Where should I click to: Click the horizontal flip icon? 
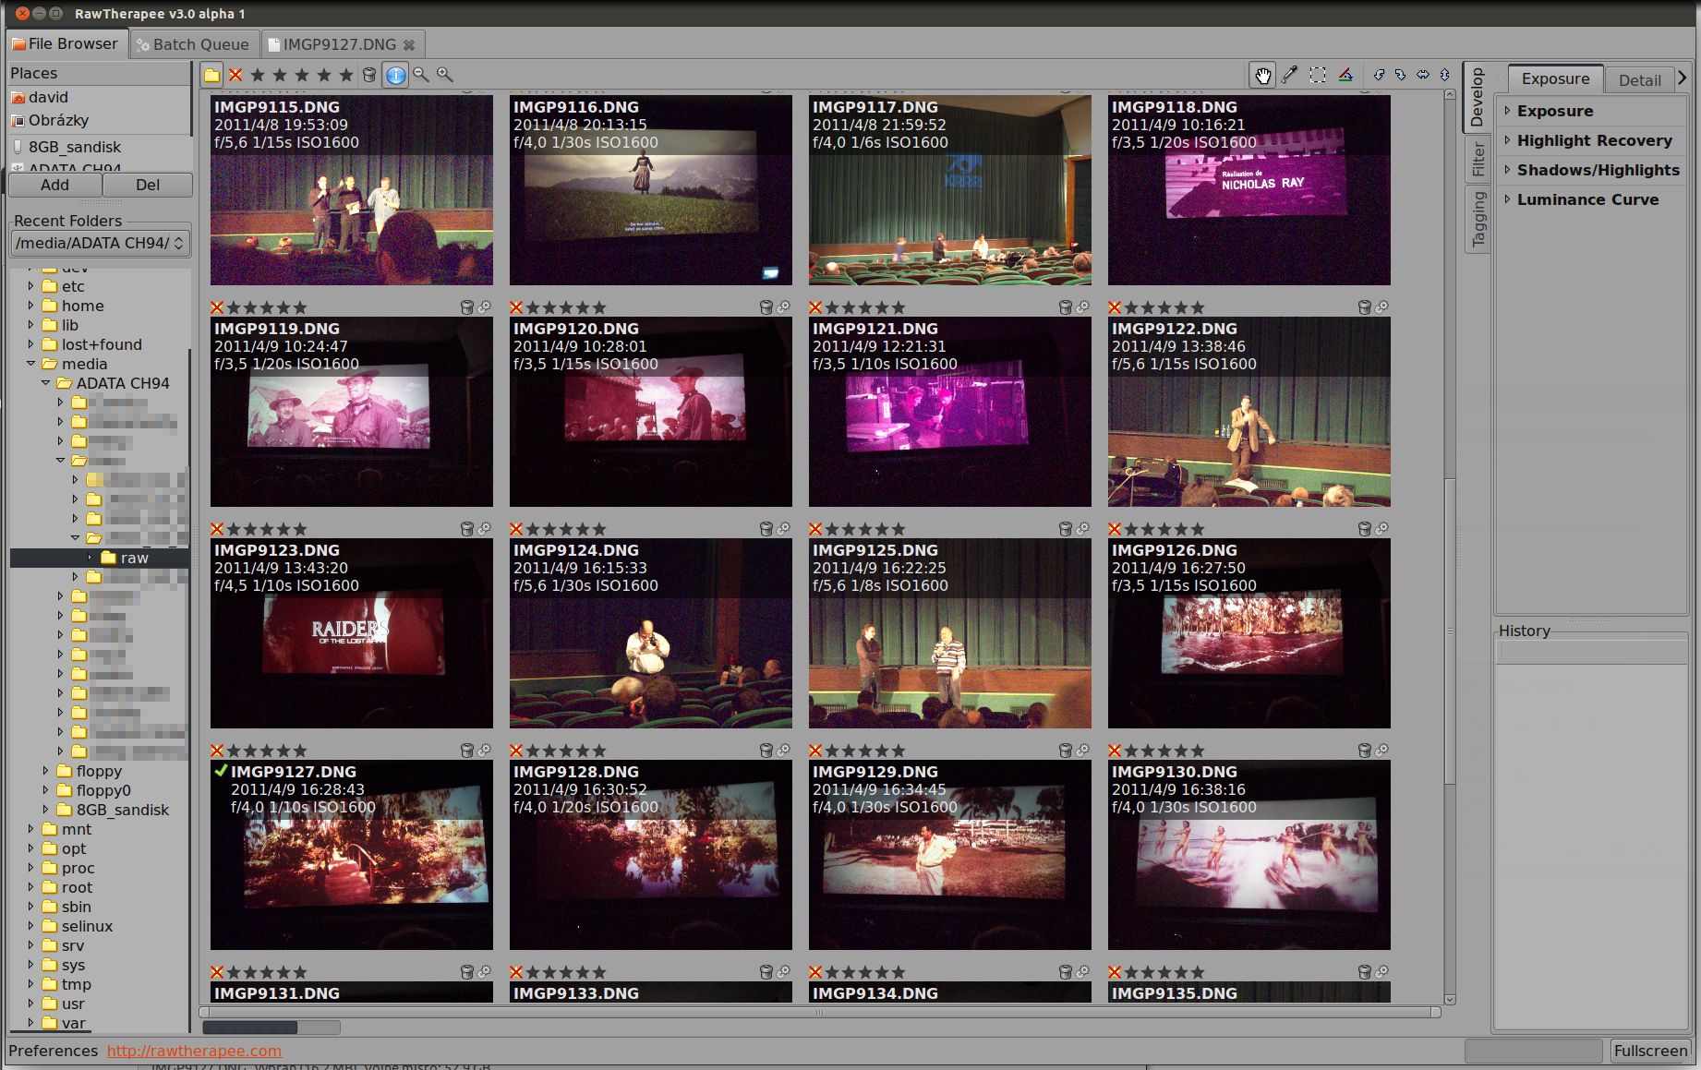pyautogui.click(x=1423, y=75)
